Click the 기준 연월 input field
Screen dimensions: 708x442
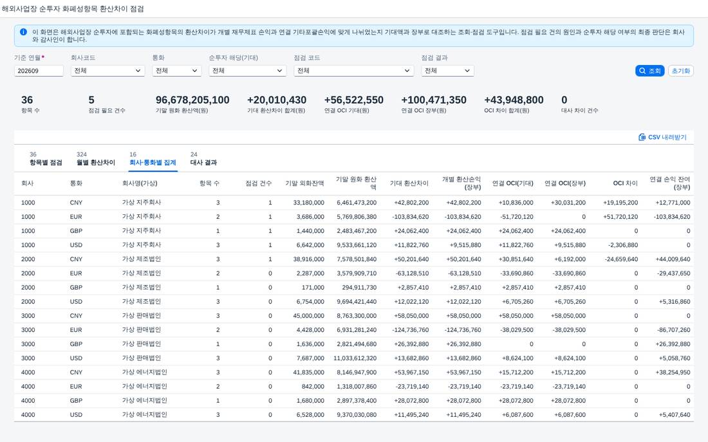coord(39,71)
